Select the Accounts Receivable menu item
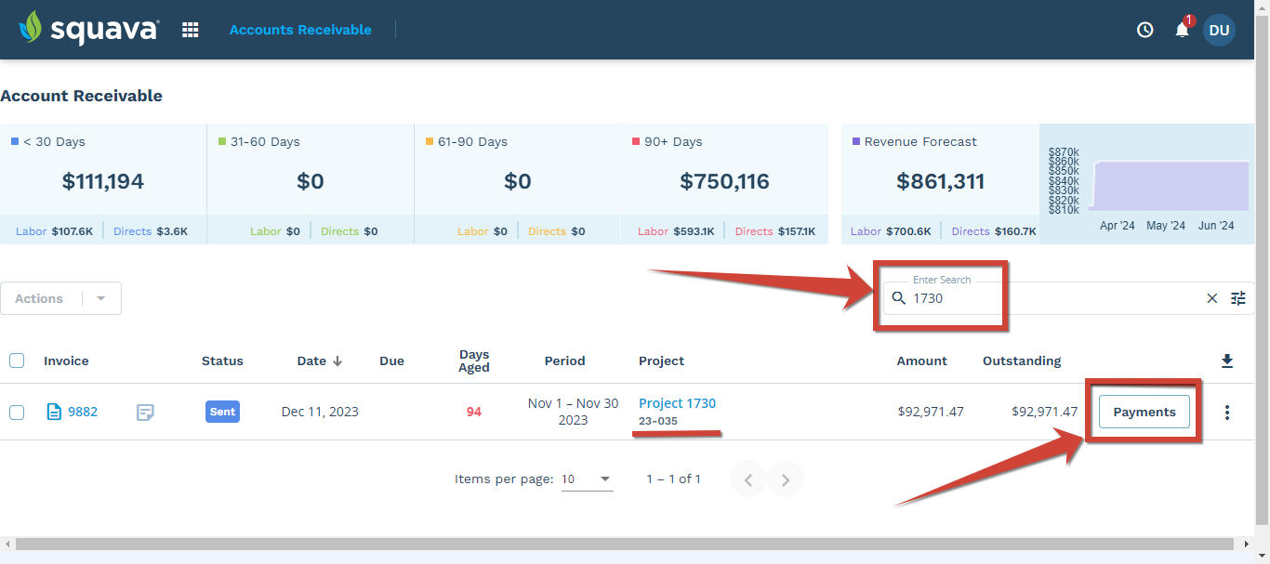Viewport: 1270px width, 564px height. pyautogui.click(x=300, y=29)
